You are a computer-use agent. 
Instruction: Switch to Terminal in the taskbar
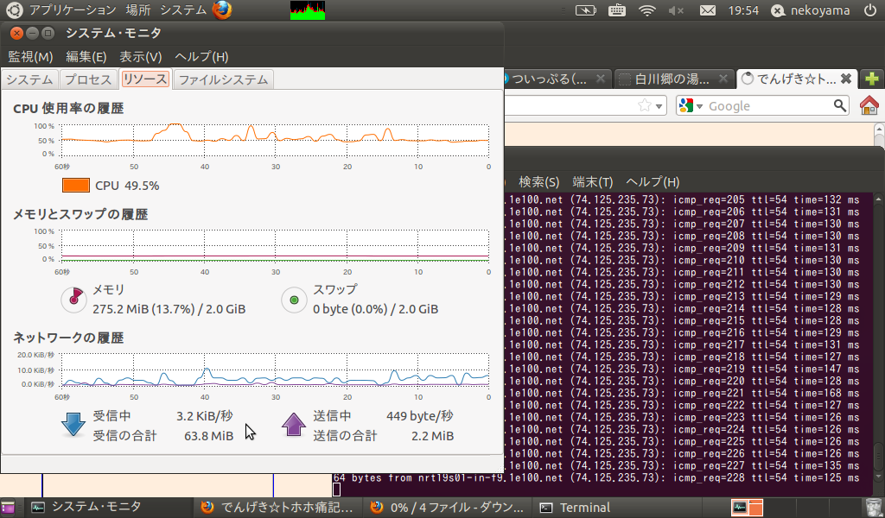[576, 508]
